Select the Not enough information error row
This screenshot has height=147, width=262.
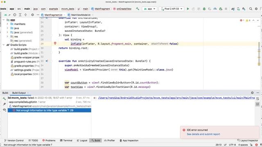pos(50,110)
